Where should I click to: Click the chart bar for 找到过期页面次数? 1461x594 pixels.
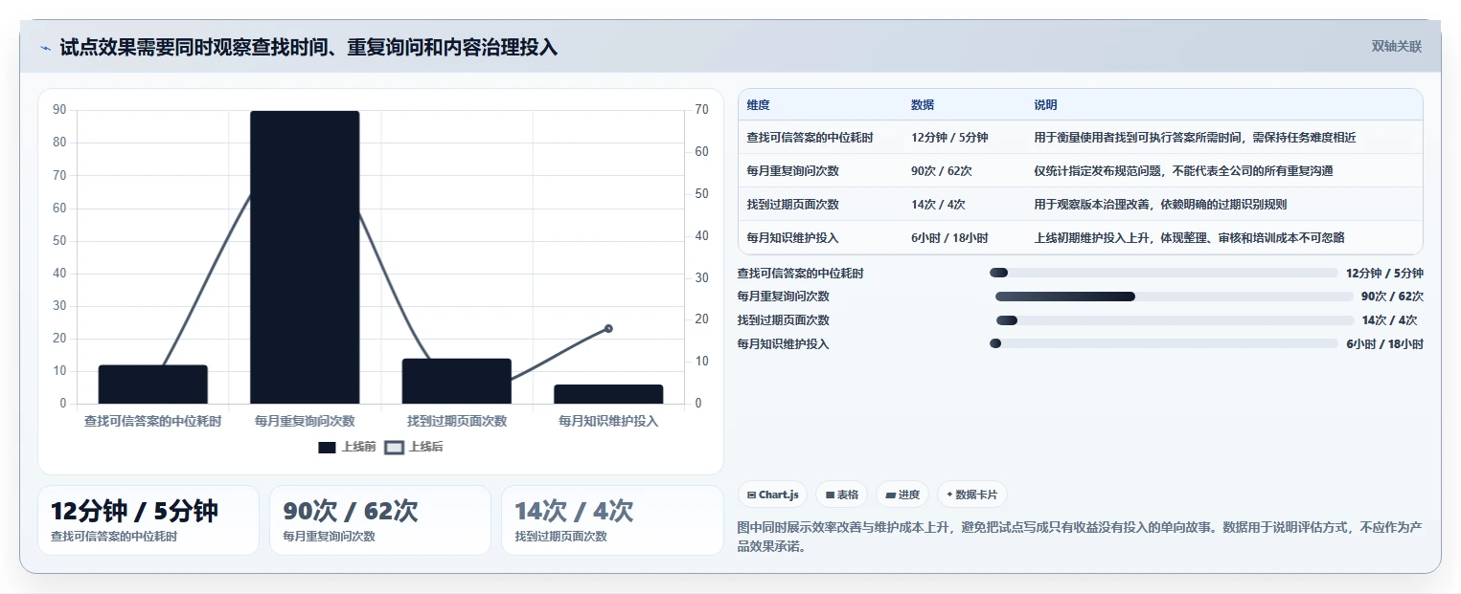point(457,381)
